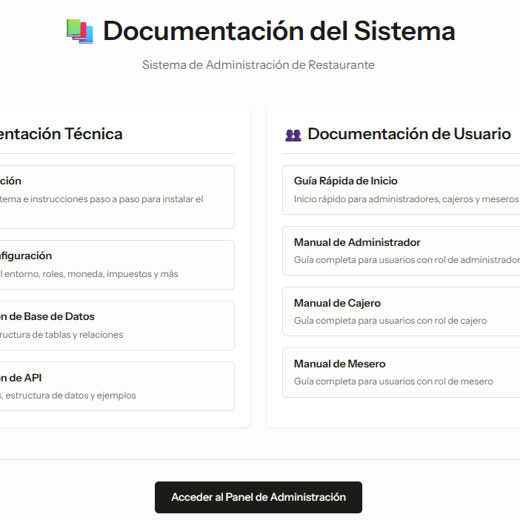The width and height of the screenshot is (520, 520).
Task: Open the card ending in 'de API'
Action: [117, 387]
